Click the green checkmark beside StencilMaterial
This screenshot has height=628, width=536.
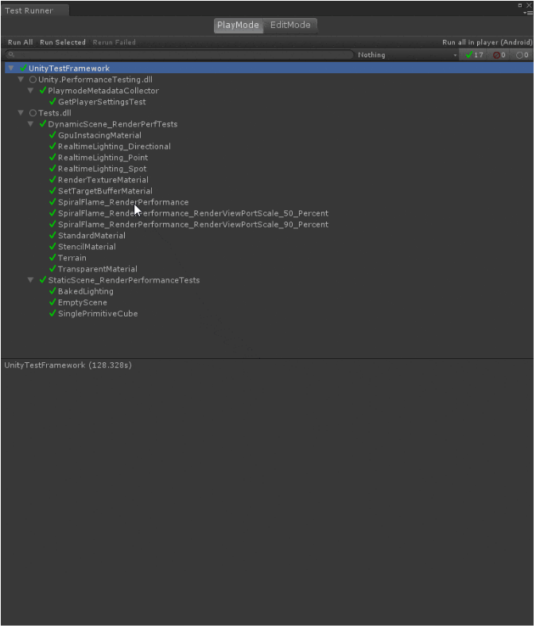point(52,246)
